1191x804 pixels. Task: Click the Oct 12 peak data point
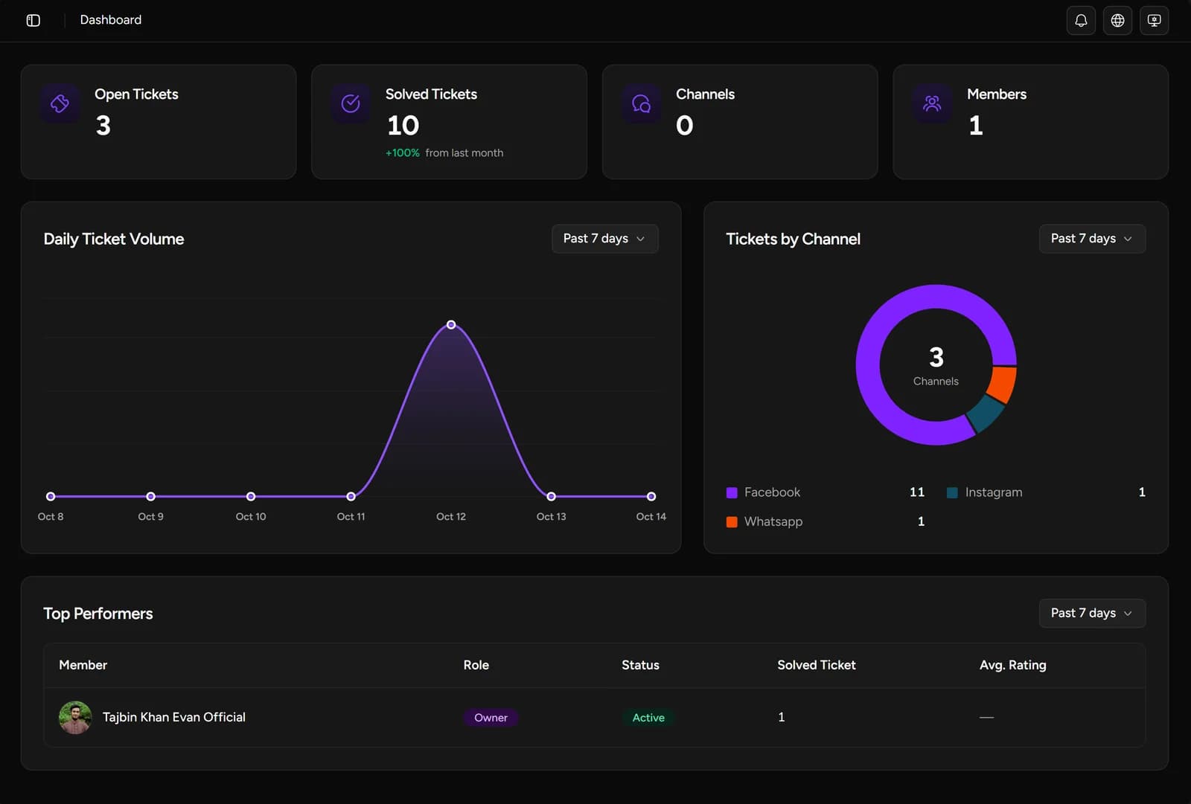tap(451, 325)
